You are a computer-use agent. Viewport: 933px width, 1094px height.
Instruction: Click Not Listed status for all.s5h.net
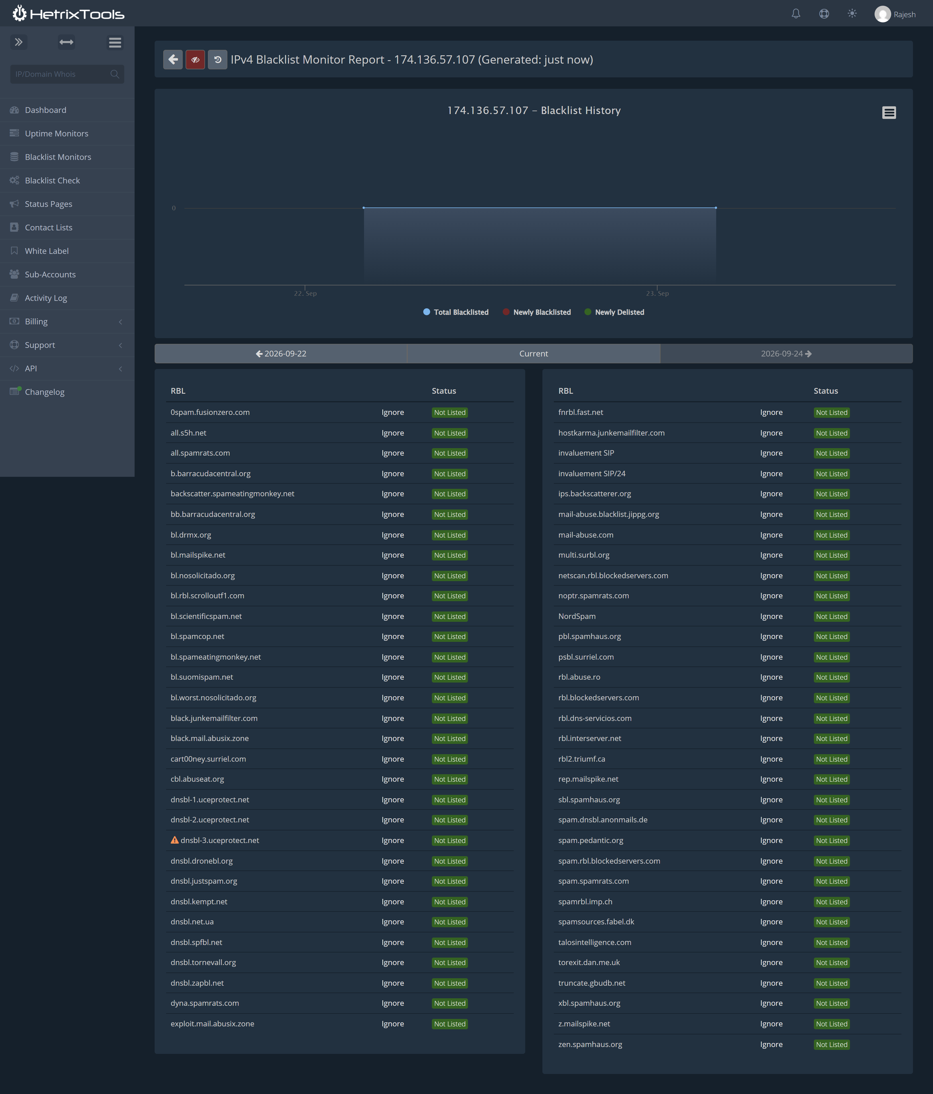[450, 433]
